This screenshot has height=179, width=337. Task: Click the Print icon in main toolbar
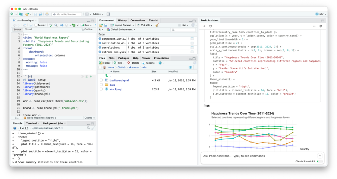[47, 14]
